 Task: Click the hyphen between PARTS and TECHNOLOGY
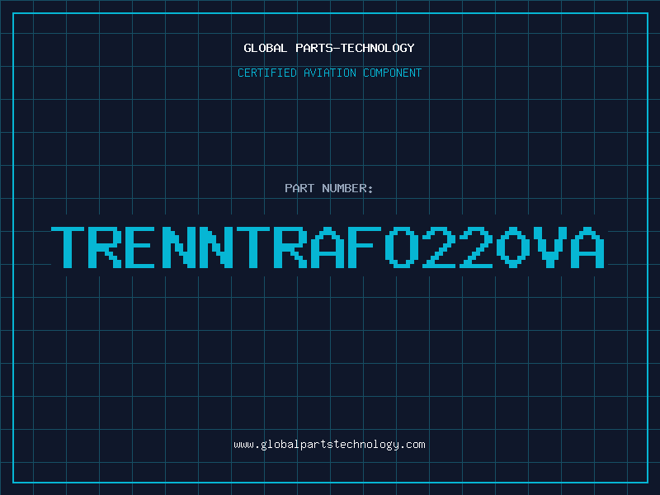(337, 49)
